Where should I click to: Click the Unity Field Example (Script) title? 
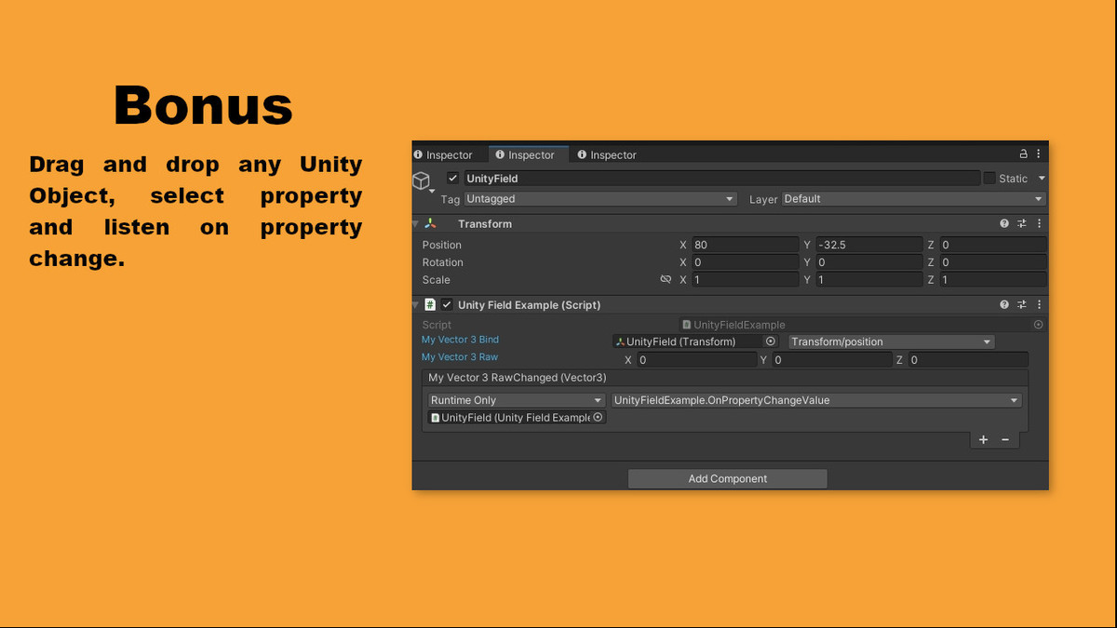pyautogui.click(x=530, y=304)
